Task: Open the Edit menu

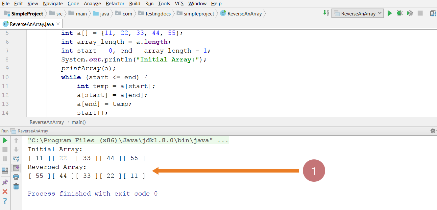Action: pyautogui.click(x=18, y=4)
